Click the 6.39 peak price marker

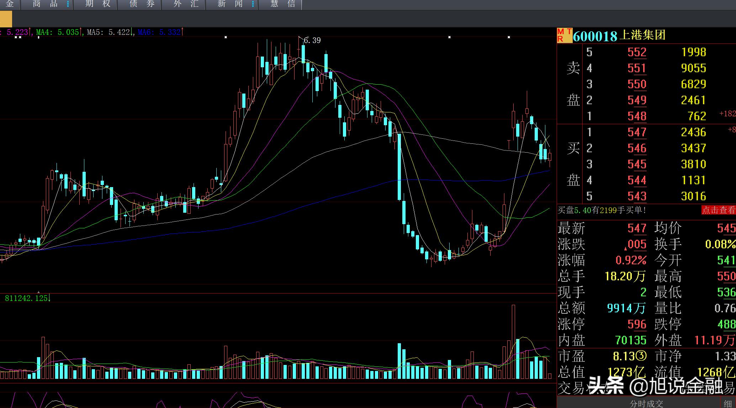click(x=312, y=41)
